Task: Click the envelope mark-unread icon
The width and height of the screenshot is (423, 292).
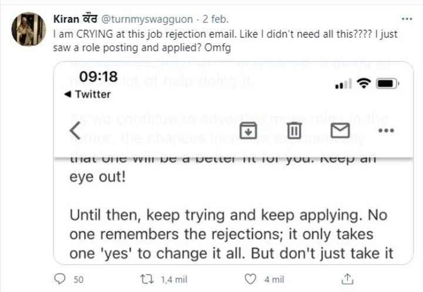Action: (x=340, y=130)
